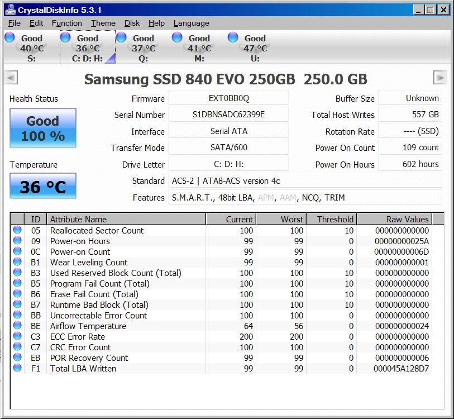Select the M: drive status orb

[177, 37]
